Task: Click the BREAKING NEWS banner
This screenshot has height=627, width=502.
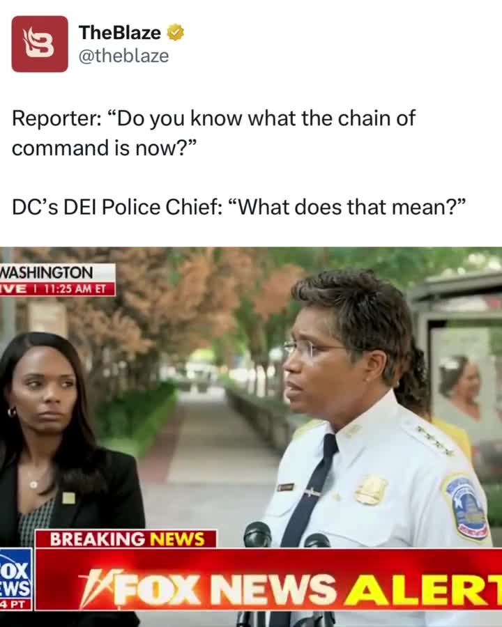Action: [x=126, y=539]
